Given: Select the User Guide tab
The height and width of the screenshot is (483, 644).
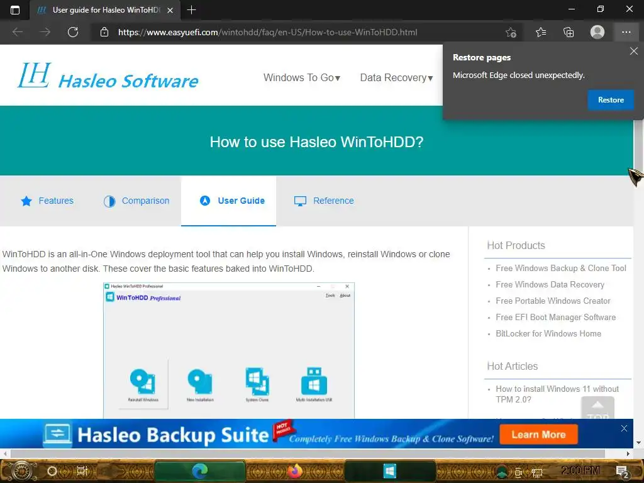Looking at the screenshot, I should tap(228, 201).
